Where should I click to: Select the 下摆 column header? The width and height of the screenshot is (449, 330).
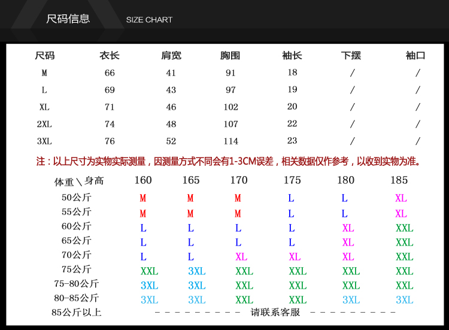click(x=351, y=55)
